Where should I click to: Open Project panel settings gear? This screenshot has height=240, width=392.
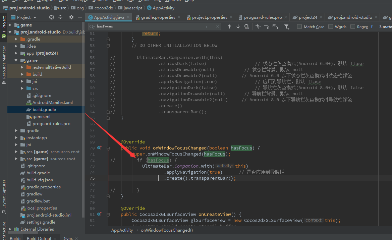[x=71, y=17]
